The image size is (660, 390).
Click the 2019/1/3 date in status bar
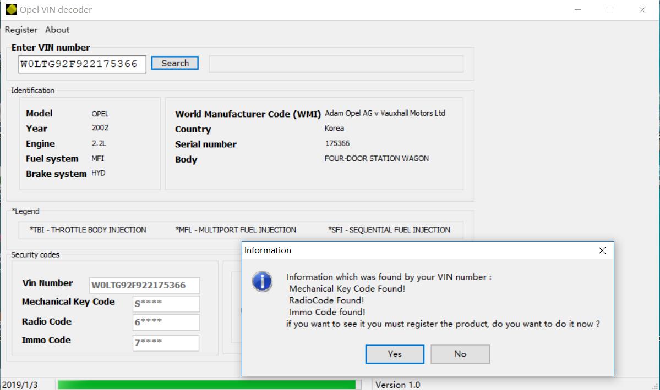[20, 385]
